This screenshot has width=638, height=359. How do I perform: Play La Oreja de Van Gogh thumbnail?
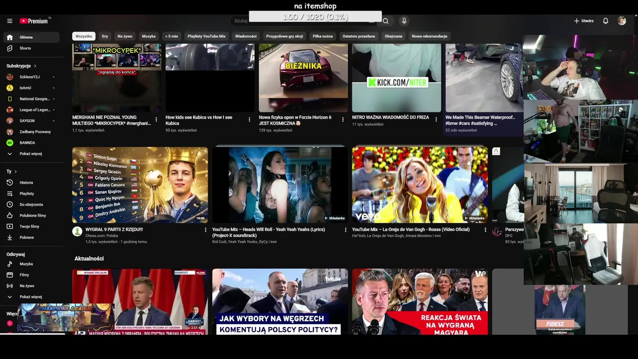point(420,184)
